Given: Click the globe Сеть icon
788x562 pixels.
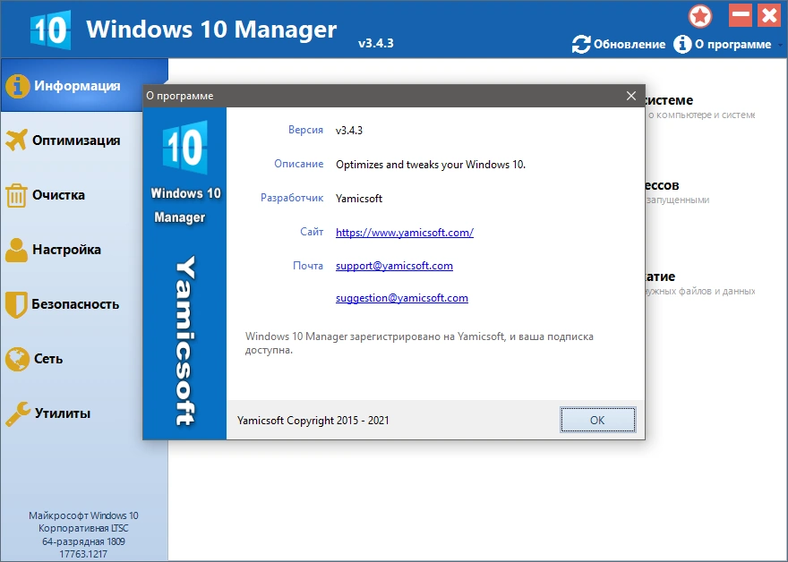Looking at the screenshot, I should (x=17, y=359).
